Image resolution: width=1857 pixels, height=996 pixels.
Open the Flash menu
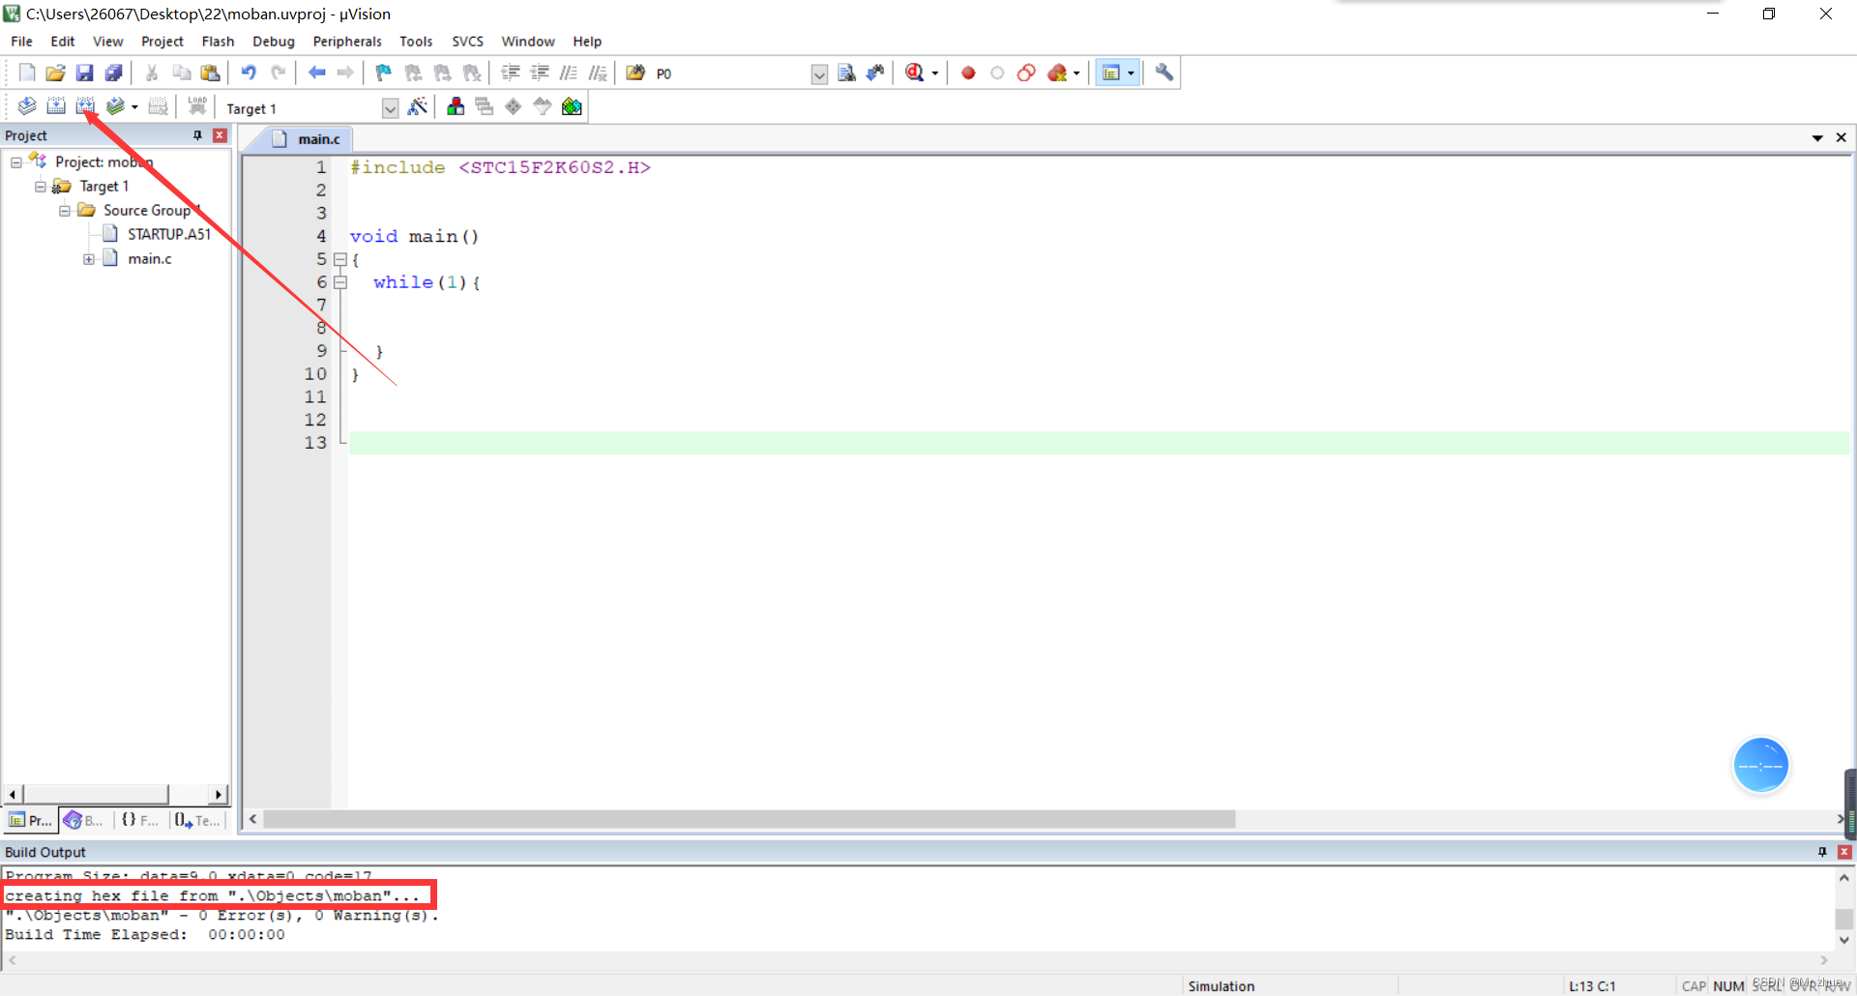click(218, 42)
